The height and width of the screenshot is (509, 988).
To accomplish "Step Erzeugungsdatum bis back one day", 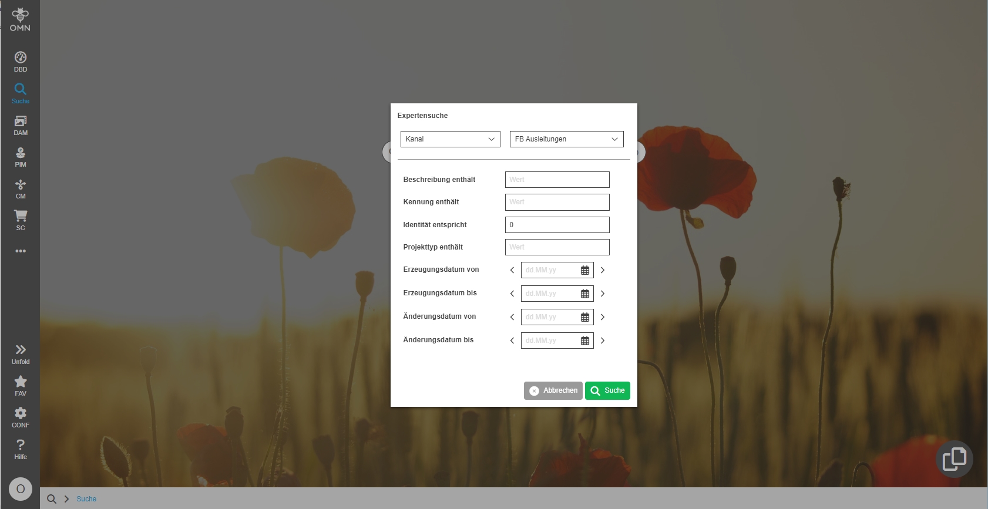I will pos(512,294).
